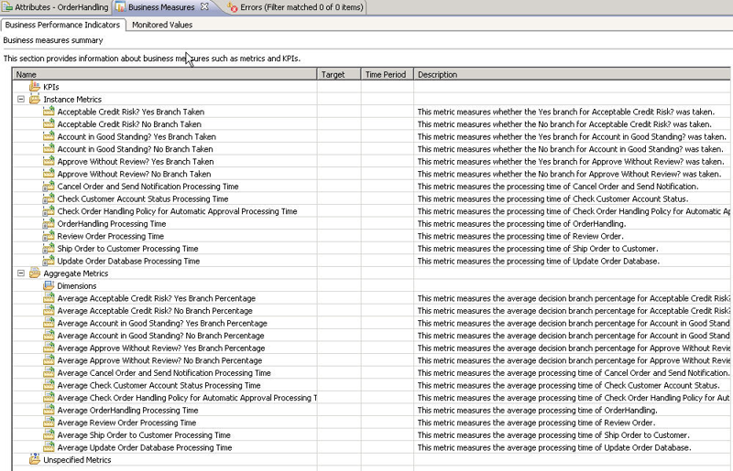733x471 pixels.
Task: Close the Business Measures tab
Action: pos(204,7)
